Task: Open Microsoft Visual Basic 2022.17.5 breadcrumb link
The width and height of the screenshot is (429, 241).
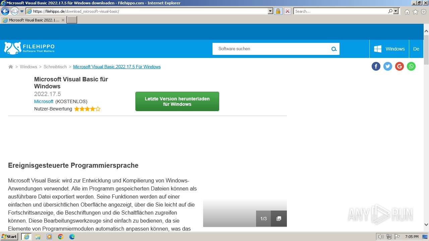Action: (x=117, y=67)
